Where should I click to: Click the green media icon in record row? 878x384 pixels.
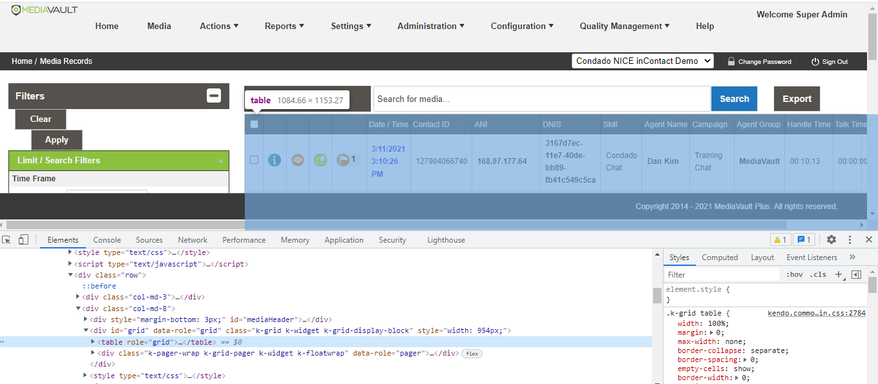coord(320,160)
